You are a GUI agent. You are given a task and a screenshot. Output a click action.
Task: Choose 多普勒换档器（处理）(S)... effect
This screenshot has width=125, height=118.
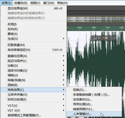[94, 95]
